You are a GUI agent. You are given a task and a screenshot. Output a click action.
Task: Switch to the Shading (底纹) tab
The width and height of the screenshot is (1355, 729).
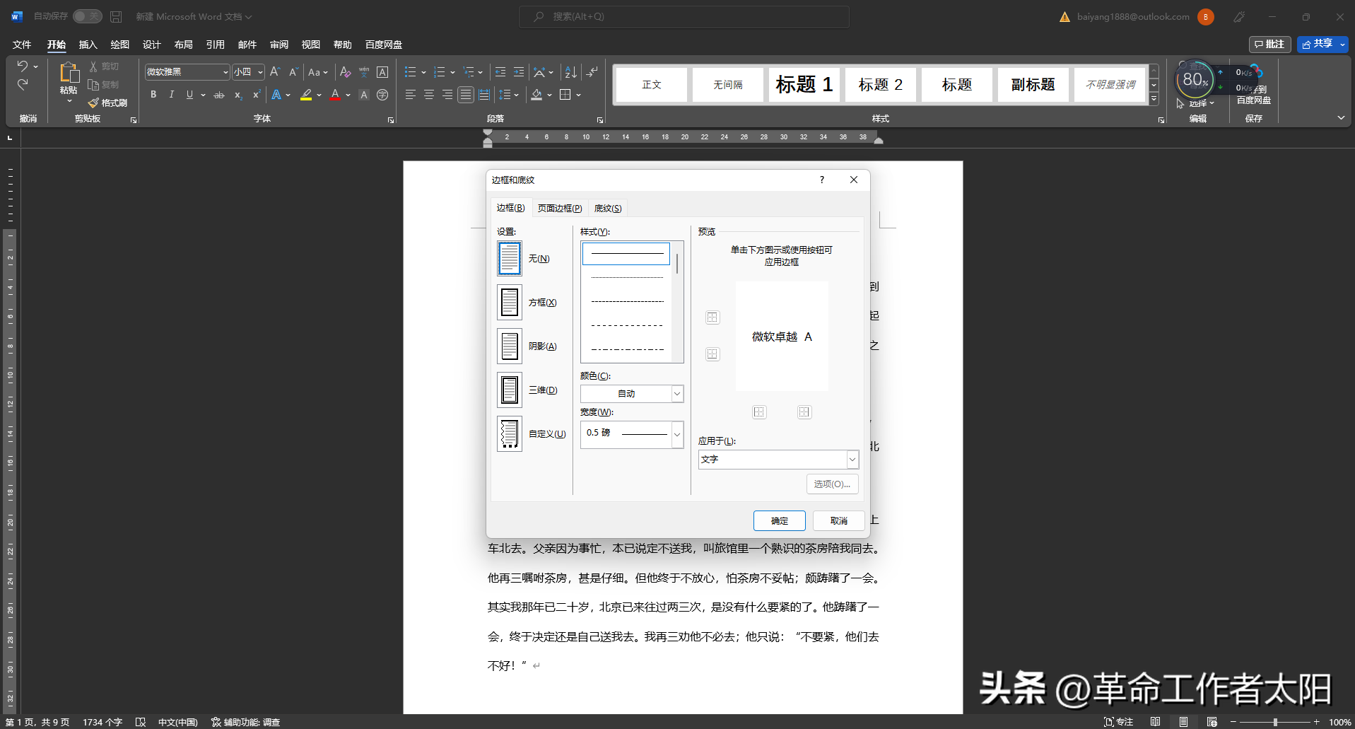[x=607, y=209]
